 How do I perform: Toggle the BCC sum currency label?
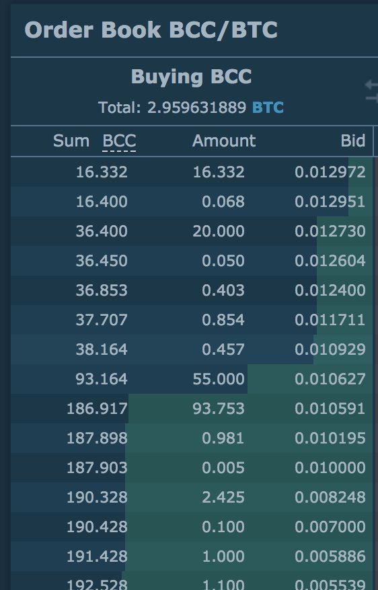pyautogui.click(x=119, y=141)
